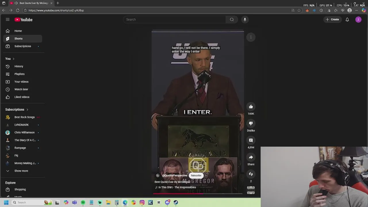Click the browser address bar URL
Viewport: 368px width, 207px height.
56,10
